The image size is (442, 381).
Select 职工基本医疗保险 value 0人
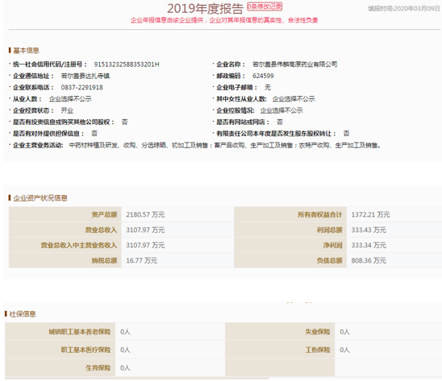(x=125, y=350)
